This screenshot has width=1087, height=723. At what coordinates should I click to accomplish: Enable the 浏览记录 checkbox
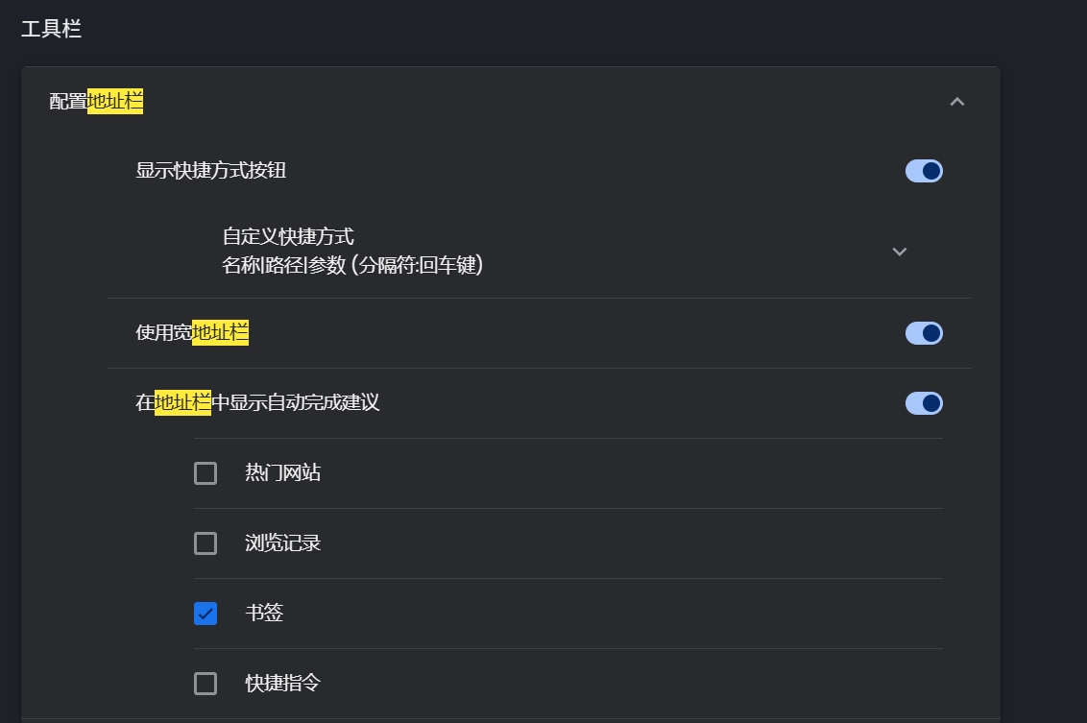tap(205, 543)
